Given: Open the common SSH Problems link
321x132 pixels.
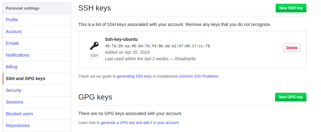Looking at the screenshot, I should coord(199,76).
